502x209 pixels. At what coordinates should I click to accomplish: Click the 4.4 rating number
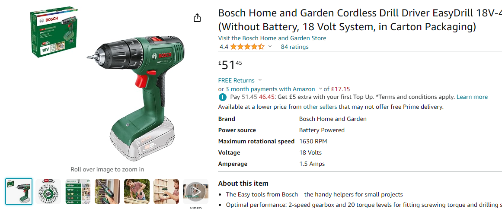click(x=224, y=47)
